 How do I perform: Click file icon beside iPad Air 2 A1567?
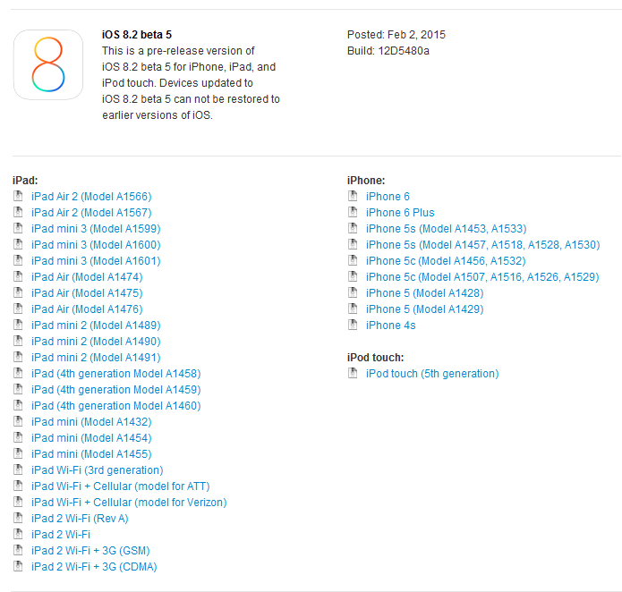click(x=18, y=212)
